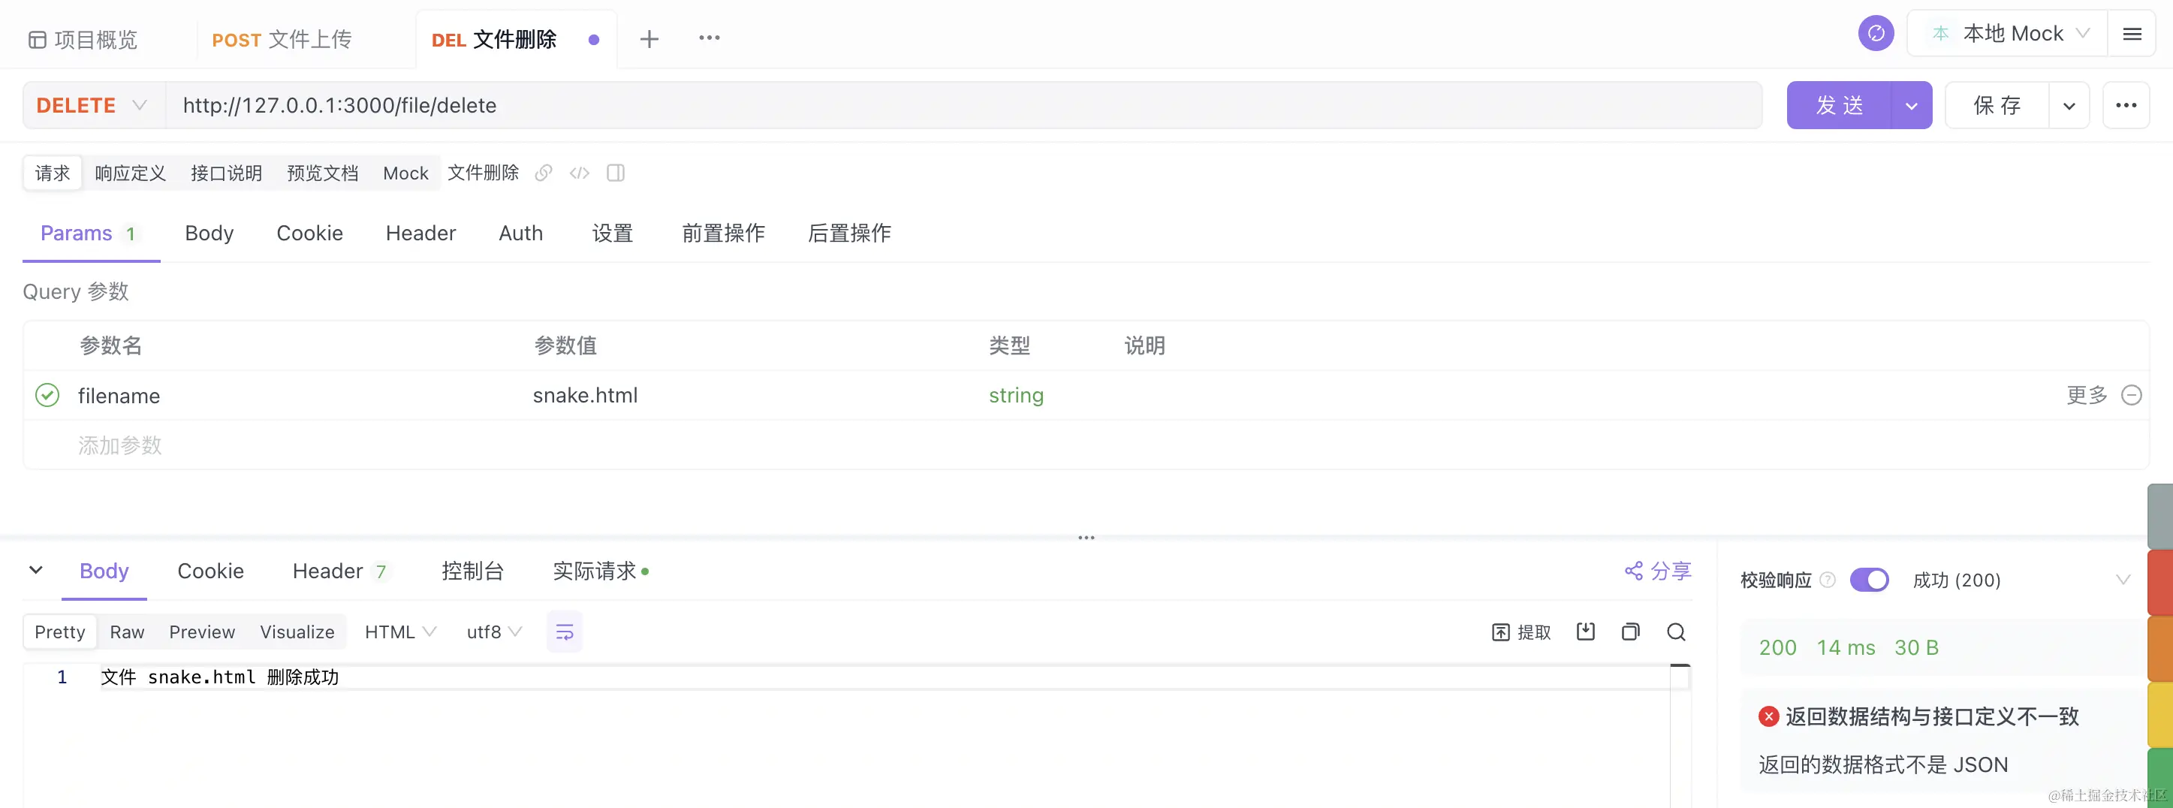Image resolution: width=2173 pixels, height=808 pixels.
Task: Open the hamburger menu icon
Action: [x=2132, y=34]
